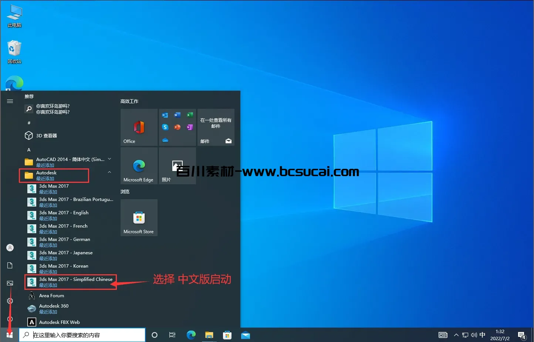
Task: Show hidden system tray icons
Action: [x=456, y=335]
